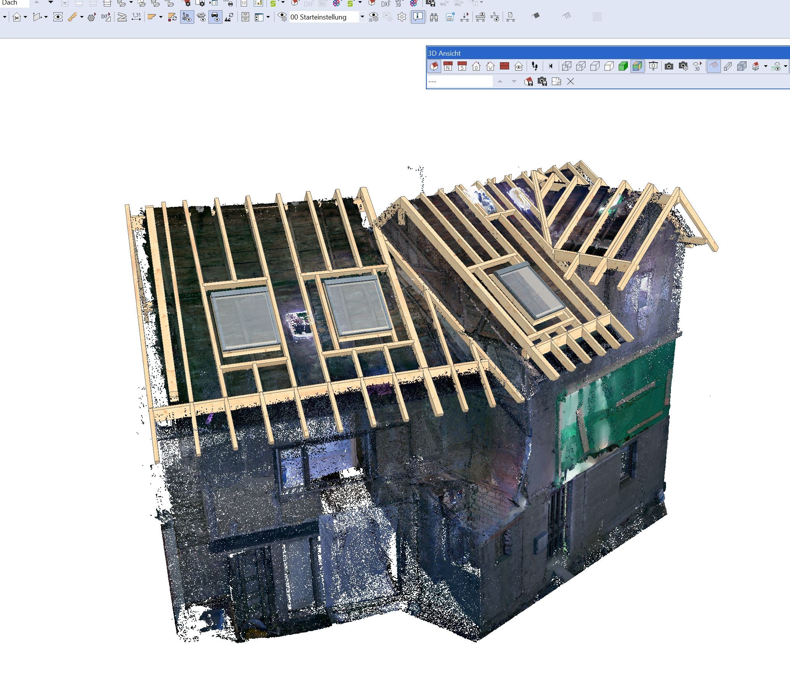
Task: Click the saved view name input field
Action: click(x=460, y=81)
